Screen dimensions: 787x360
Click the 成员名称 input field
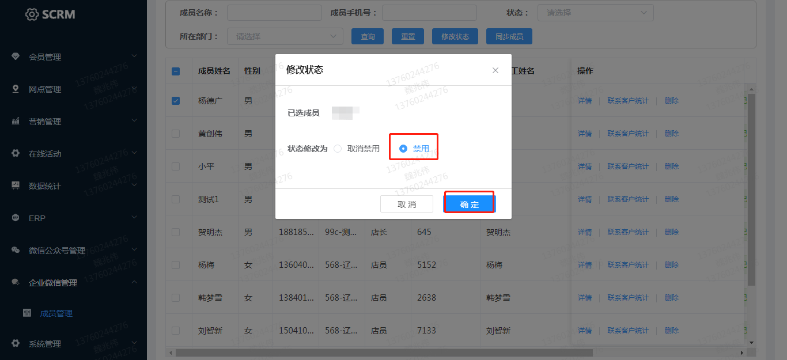[274, 12]
